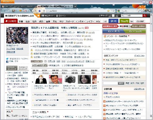Open the デジタル category link
This screenshot has width=153, height=120.
[x=65, y=71]
